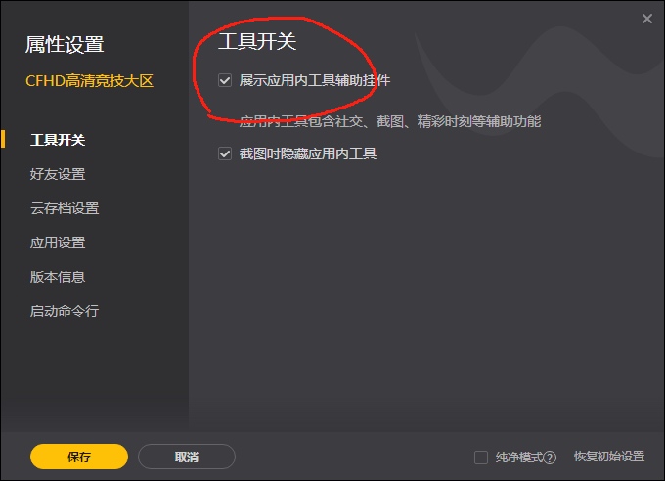Go to the 应用设置 page
The image size is (665, 481).
[58, 242]
